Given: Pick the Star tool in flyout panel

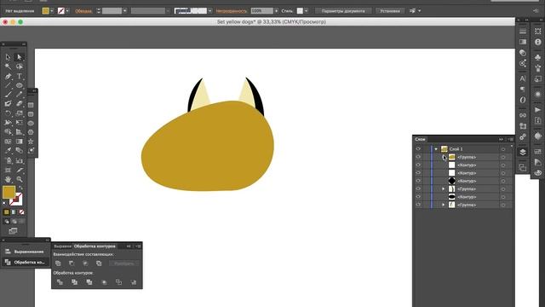Looking at the screenshot, I should [x=31, y=142].
